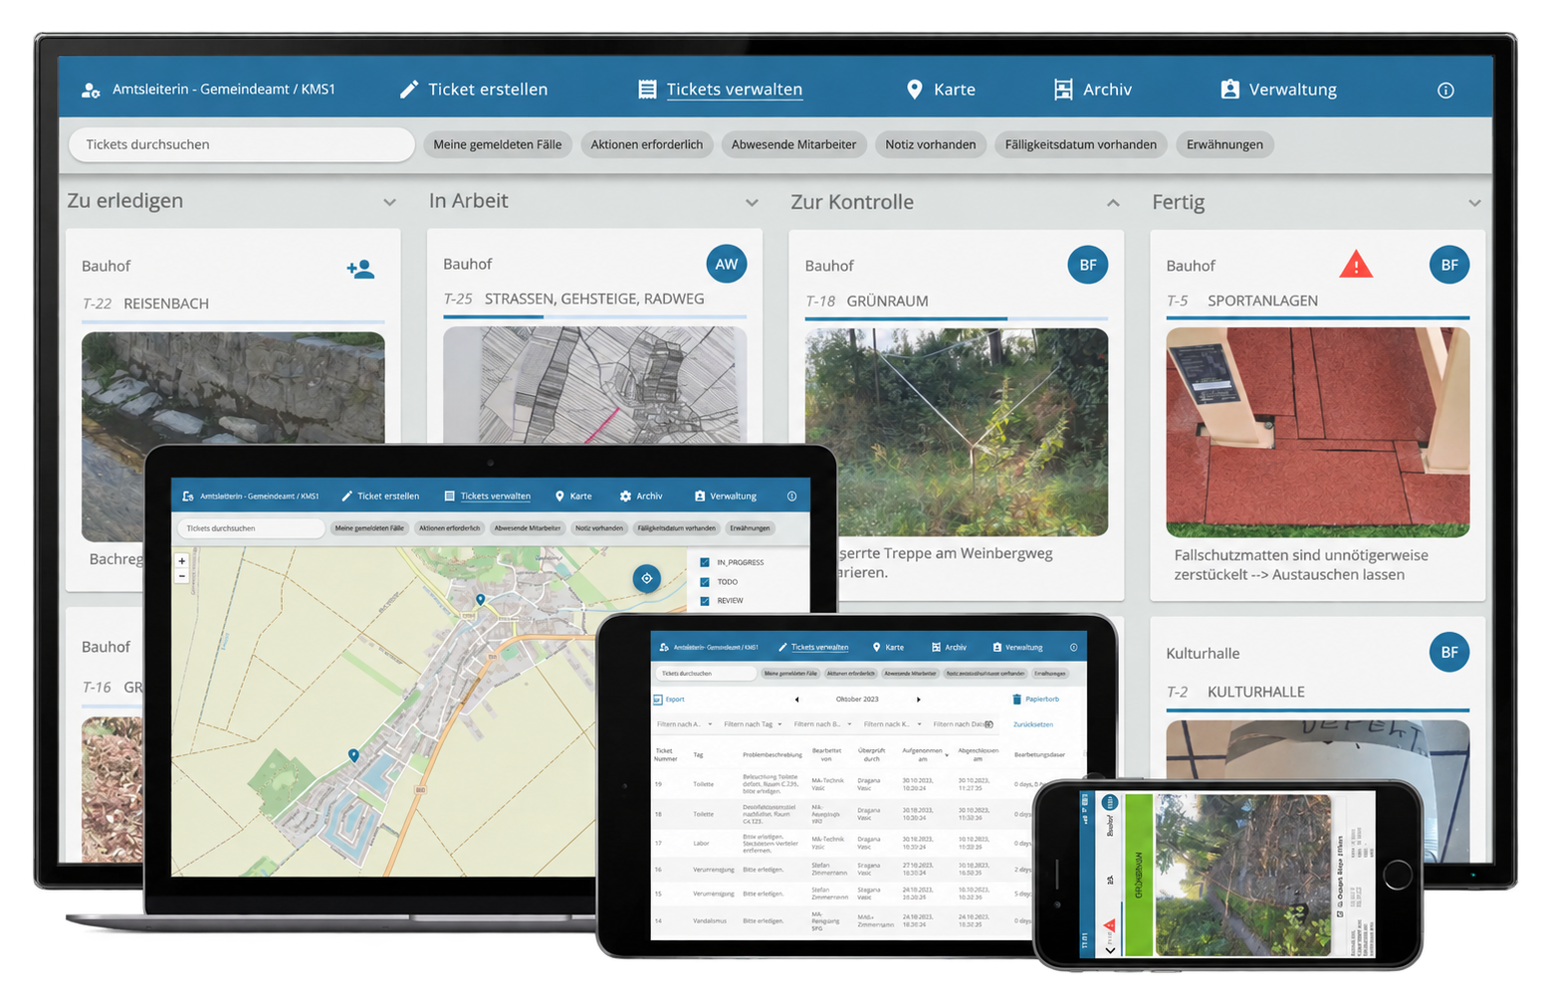This screenshot has width=1549, height=1006.
Task: Open the Filtern nach Tag dropdown on tablet
Action: [753, 724]
